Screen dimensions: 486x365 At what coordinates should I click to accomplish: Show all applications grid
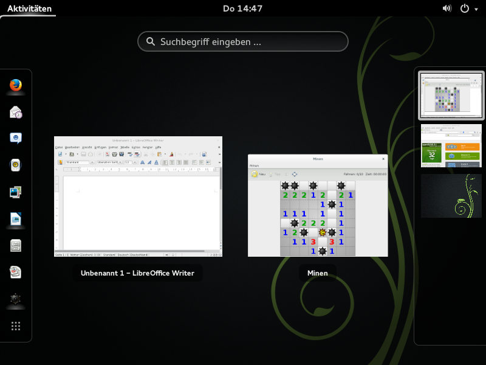16,326
